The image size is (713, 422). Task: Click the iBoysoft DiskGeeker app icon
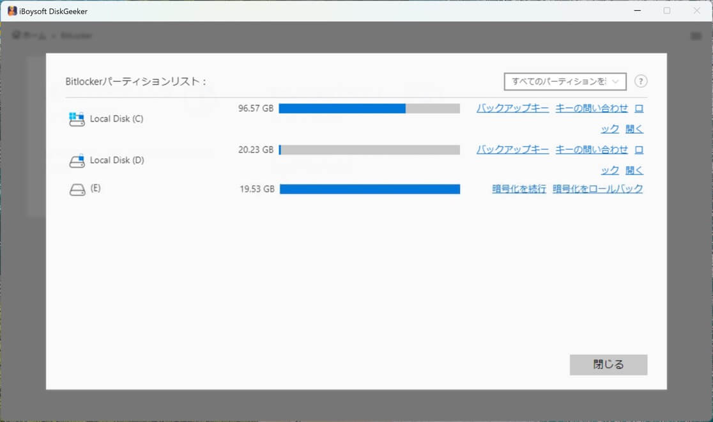(x=12, y=11)
